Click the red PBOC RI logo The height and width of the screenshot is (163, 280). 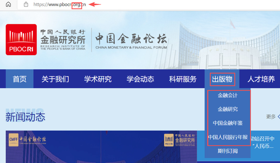point(21,40)
